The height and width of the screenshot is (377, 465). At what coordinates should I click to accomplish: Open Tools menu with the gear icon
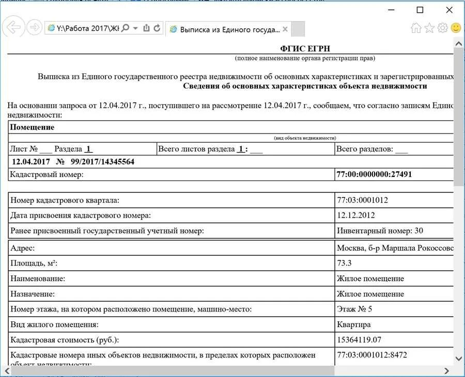pos(442,28)
